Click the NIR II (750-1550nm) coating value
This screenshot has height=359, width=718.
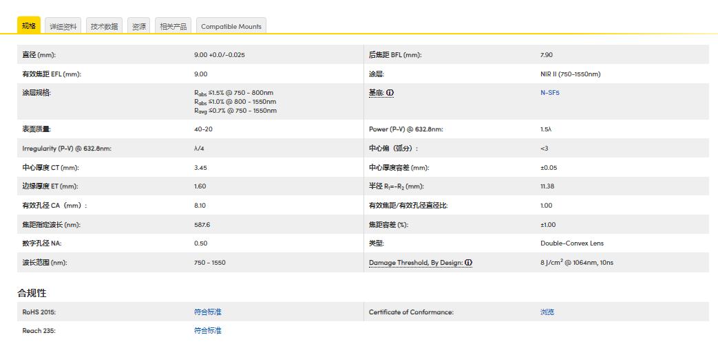570,74
